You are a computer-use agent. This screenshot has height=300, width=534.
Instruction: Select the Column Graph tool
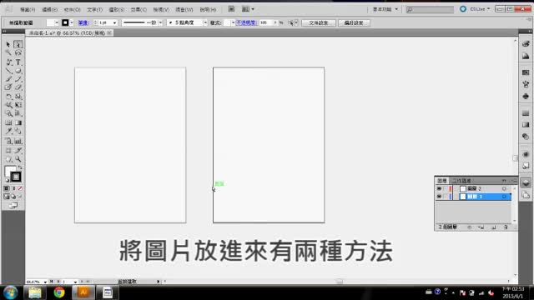[18, 141]
